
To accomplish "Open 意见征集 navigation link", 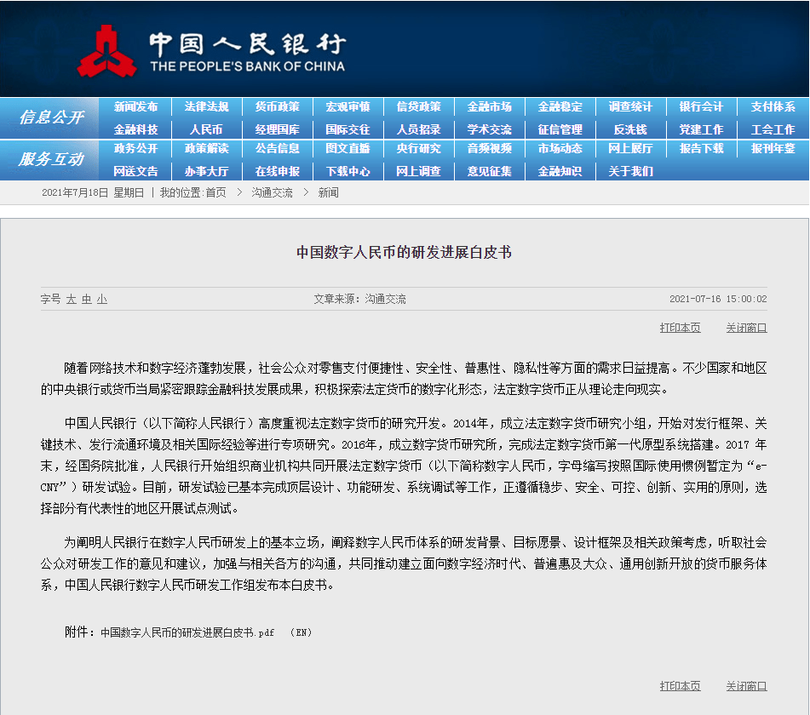I will click(489, 171).
